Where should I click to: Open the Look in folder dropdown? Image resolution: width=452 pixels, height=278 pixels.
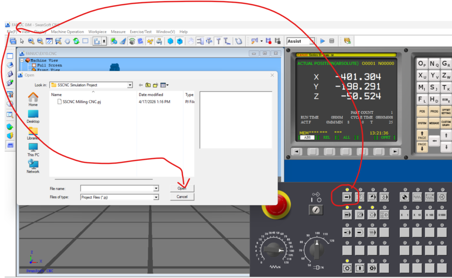tap(130, 85)
